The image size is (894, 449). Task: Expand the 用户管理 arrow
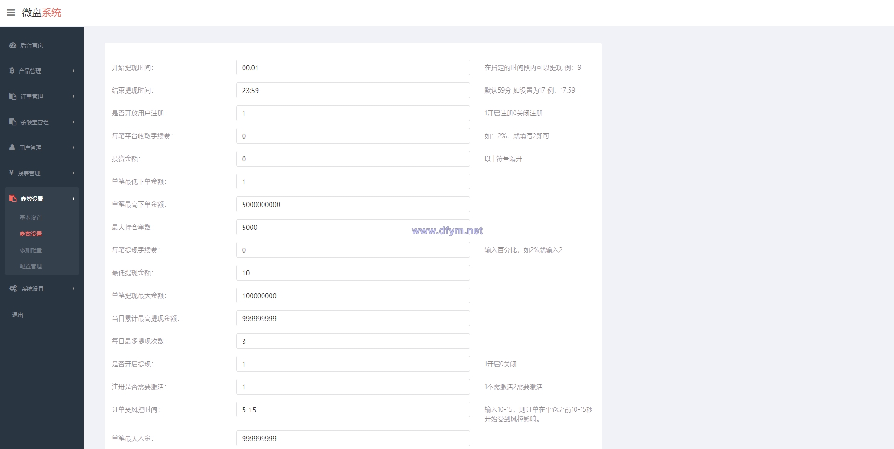click(x=74, y=147)
